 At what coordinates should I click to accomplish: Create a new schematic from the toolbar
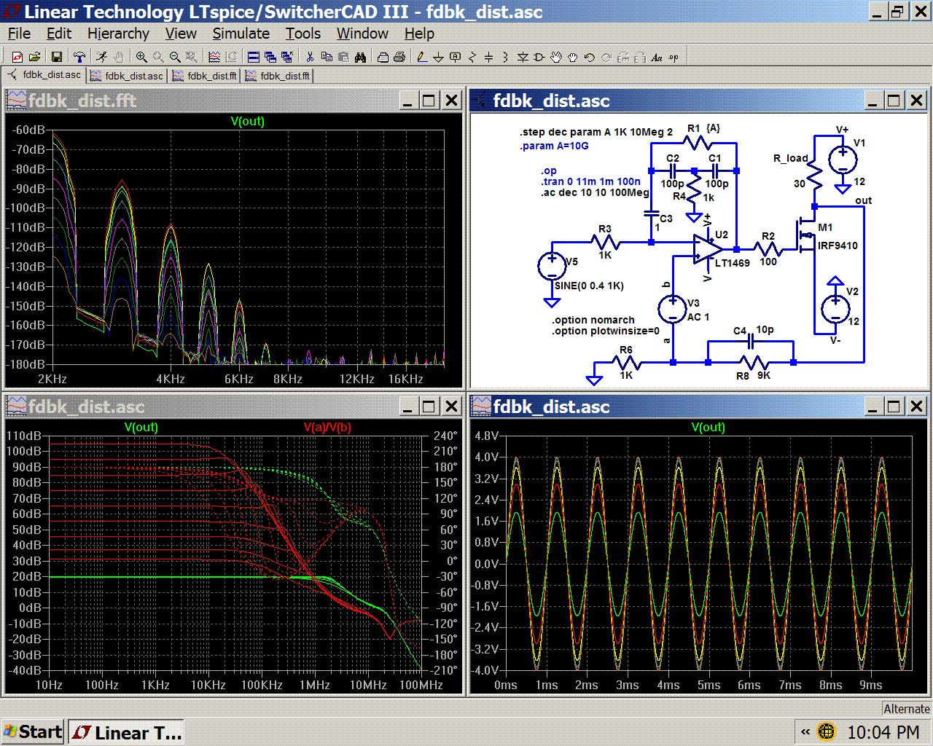[17, 57]
